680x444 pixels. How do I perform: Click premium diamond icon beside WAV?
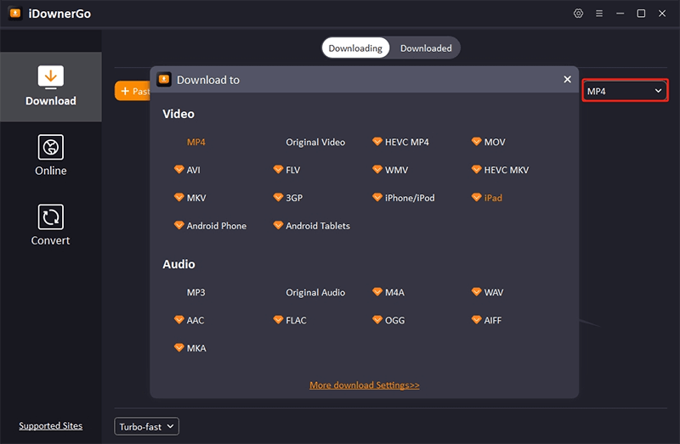tap(476, 291)
